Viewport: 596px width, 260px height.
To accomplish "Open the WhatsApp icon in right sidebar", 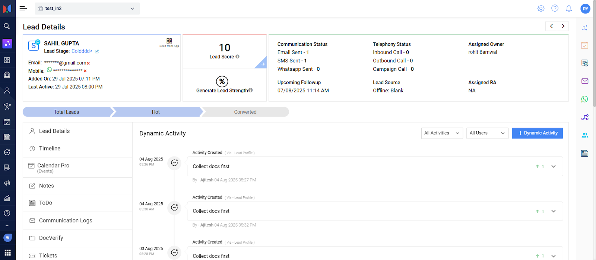I will [584, 99].
